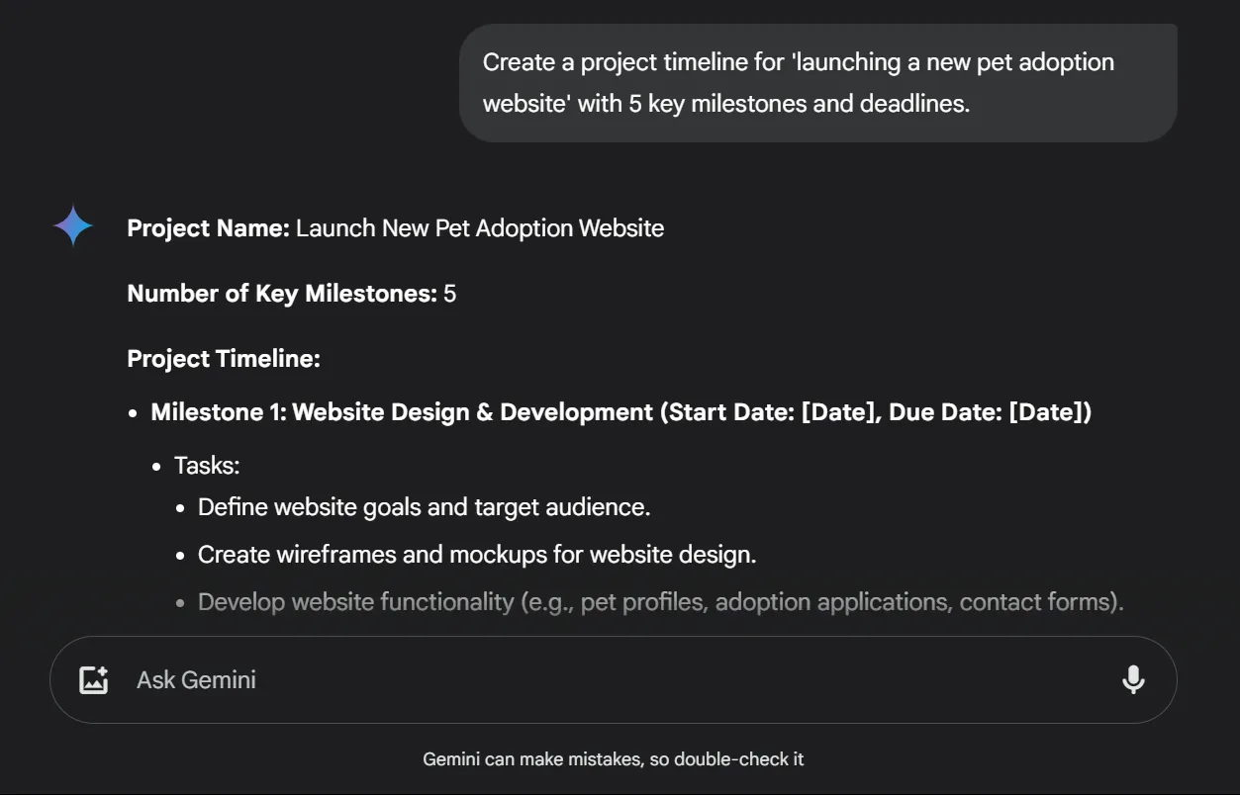Focus the Ask Gemini input field
The width and height of the screenshot is (1240, 795).
click(614, 679)
